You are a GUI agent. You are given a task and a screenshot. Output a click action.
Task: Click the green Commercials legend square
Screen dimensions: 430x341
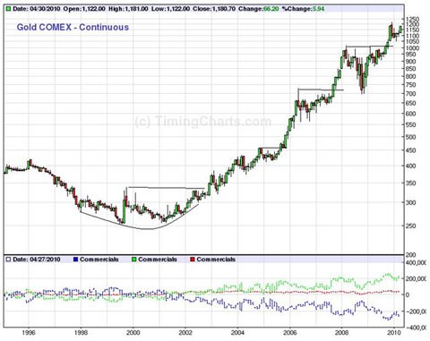pyautogui.click(x=134, y=260)
